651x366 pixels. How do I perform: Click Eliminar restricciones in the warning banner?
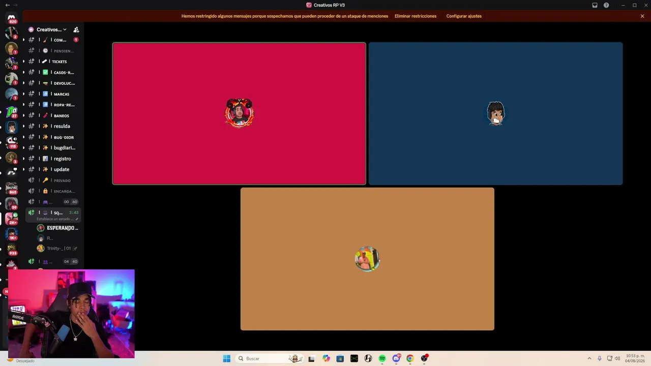pos(416,16)
